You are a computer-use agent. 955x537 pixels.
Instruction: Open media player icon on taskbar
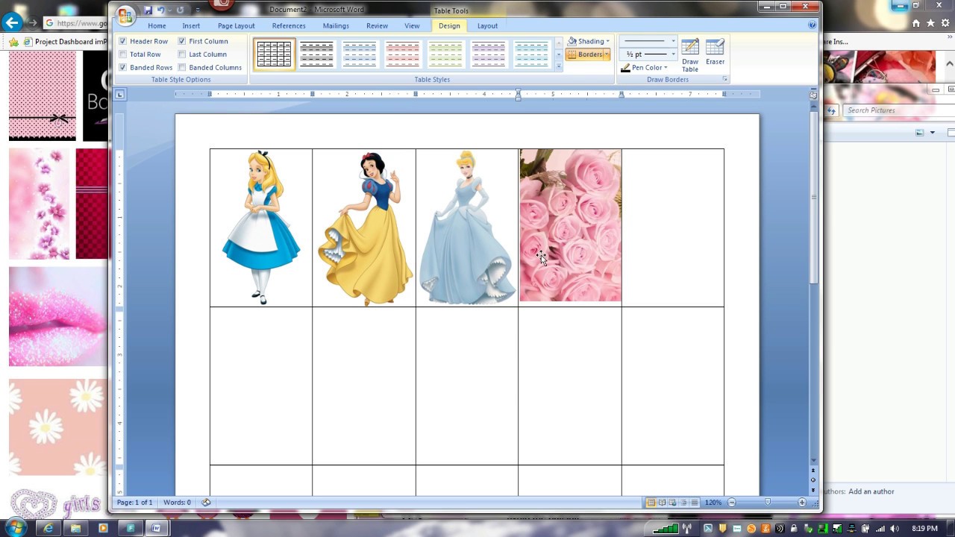coord(103,528)
